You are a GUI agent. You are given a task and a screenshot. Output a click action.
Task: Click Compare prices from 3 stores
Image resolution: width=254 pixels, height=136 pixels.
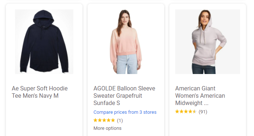[125, 112]
